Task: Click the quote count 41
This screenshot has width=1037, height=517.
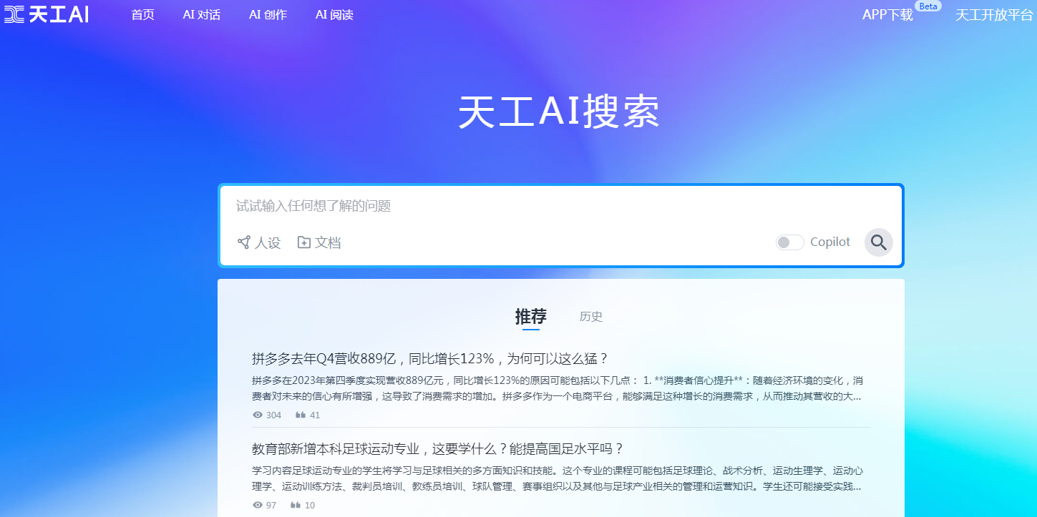Action: click(x=315, y=415)
